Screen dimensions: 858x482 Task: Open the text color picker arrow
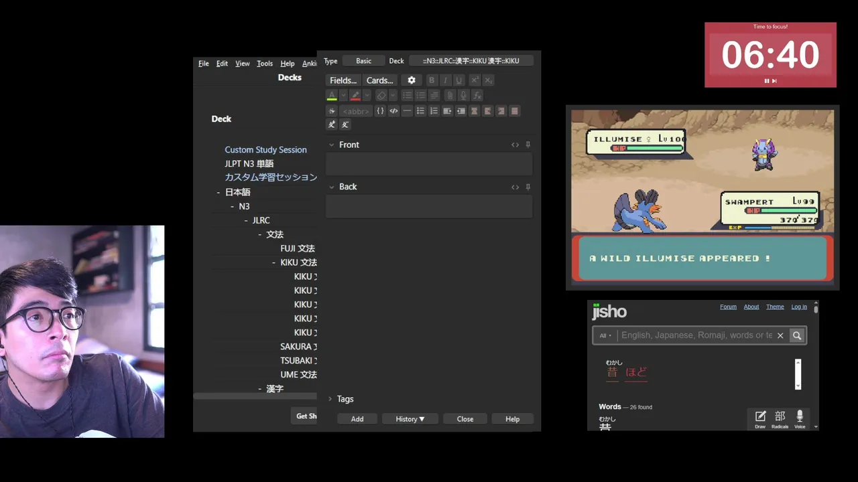pyautogui.click(x=343, y=96)
